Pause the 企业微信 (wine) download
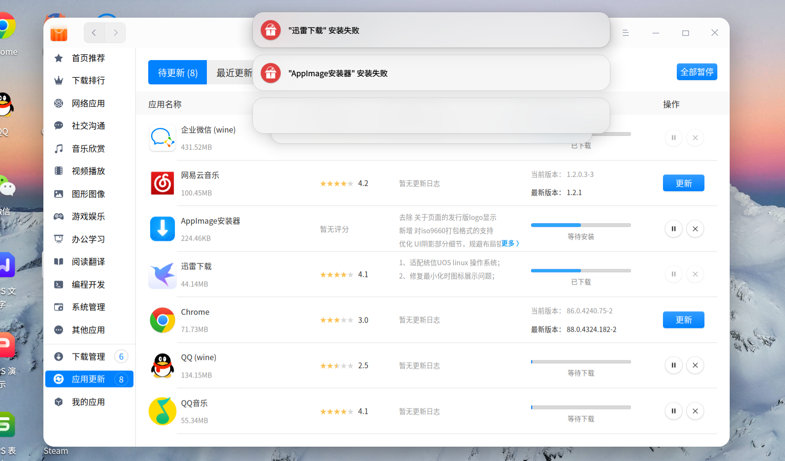This screenshot has height=461, width=785. pos(673,138)
